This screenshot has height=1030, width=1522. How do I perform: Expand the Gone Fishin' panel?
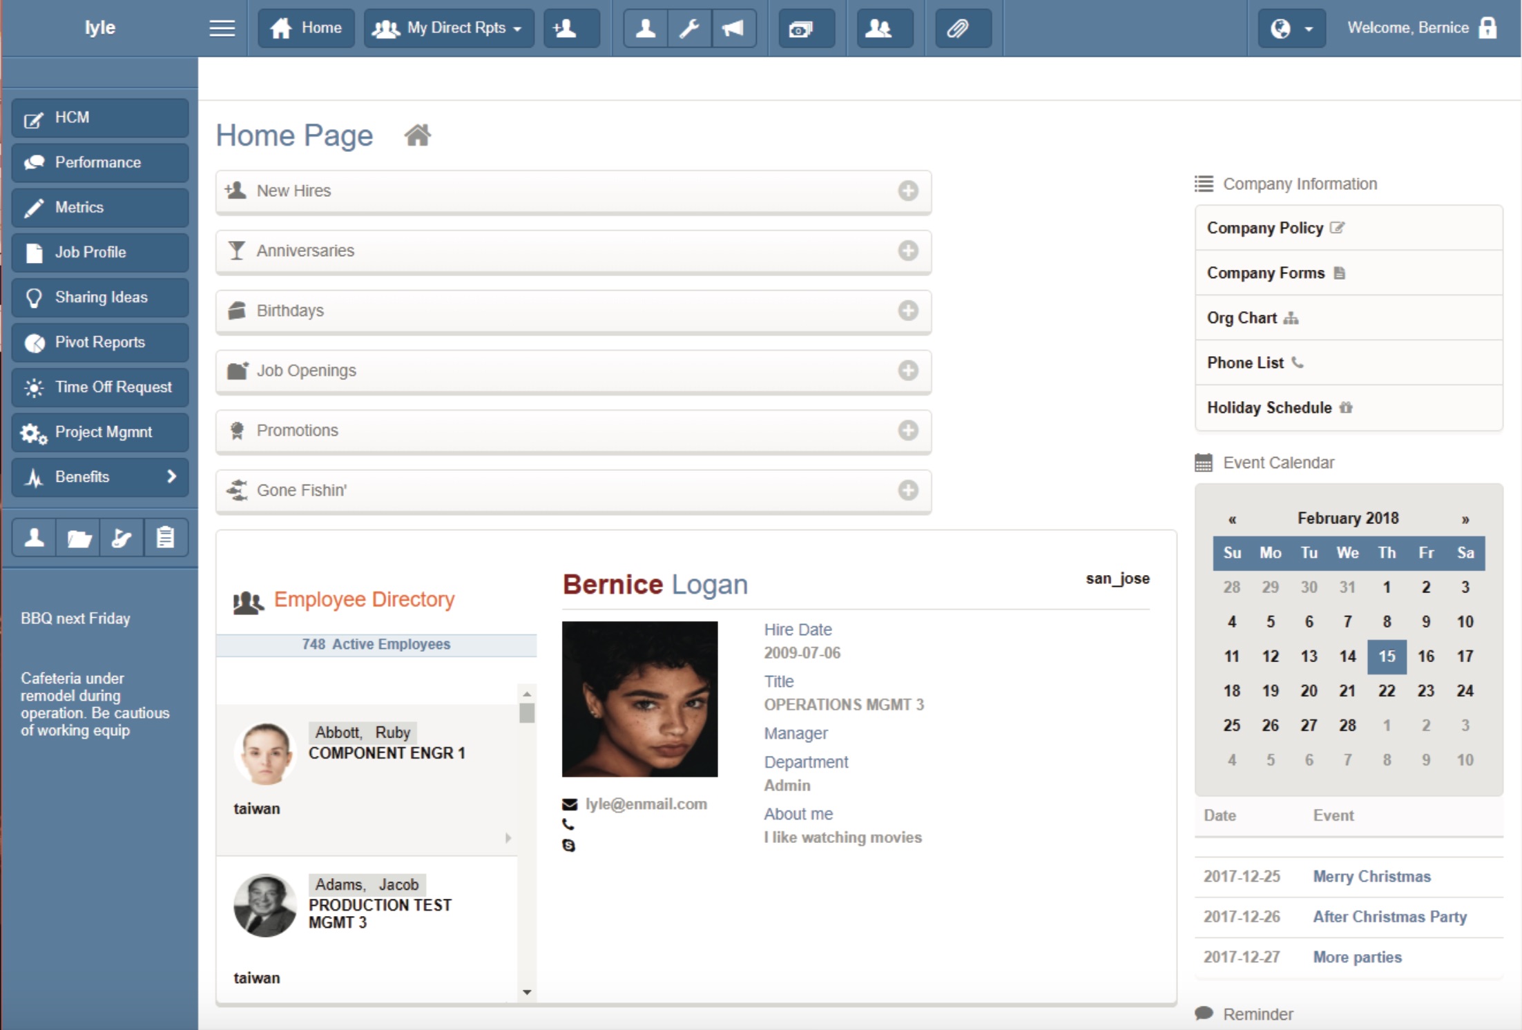(907, 490)
